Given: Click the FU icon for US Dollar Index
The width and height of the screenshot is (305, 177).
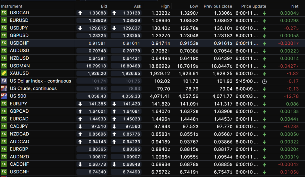Looking at the screenshot, I should [4, 81].
